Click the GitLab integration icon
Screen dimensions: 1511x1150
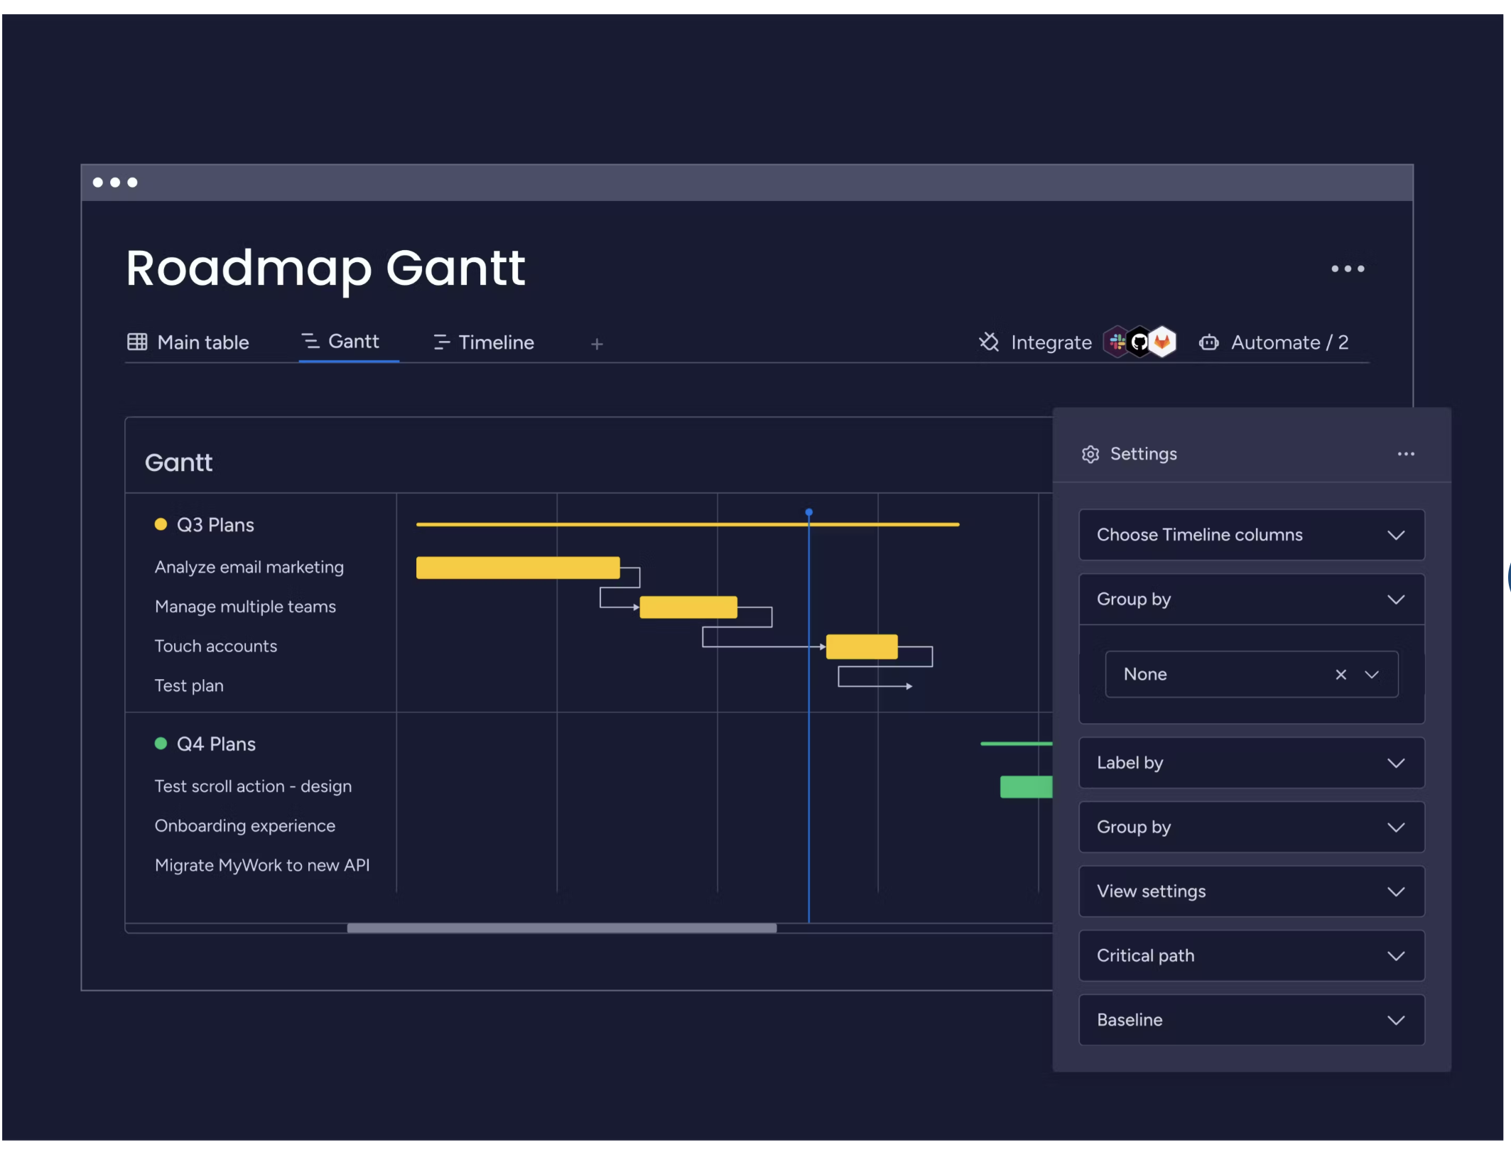point(1163,343)
